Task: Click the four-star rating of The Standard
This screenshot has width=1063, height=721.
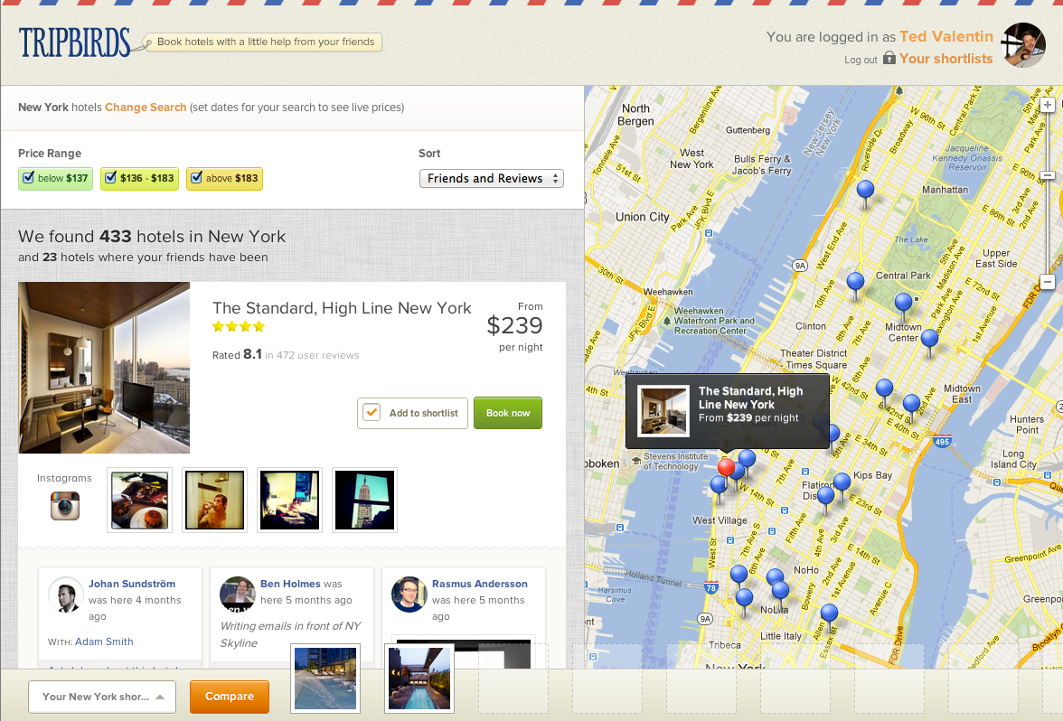Action: point(238,327)
